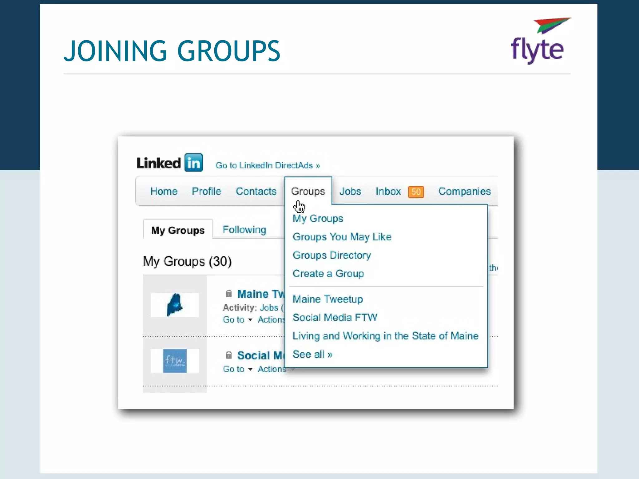The image size is (639, 479).
Task: Open the ftw group logo thumbnail
Action: 175,361
